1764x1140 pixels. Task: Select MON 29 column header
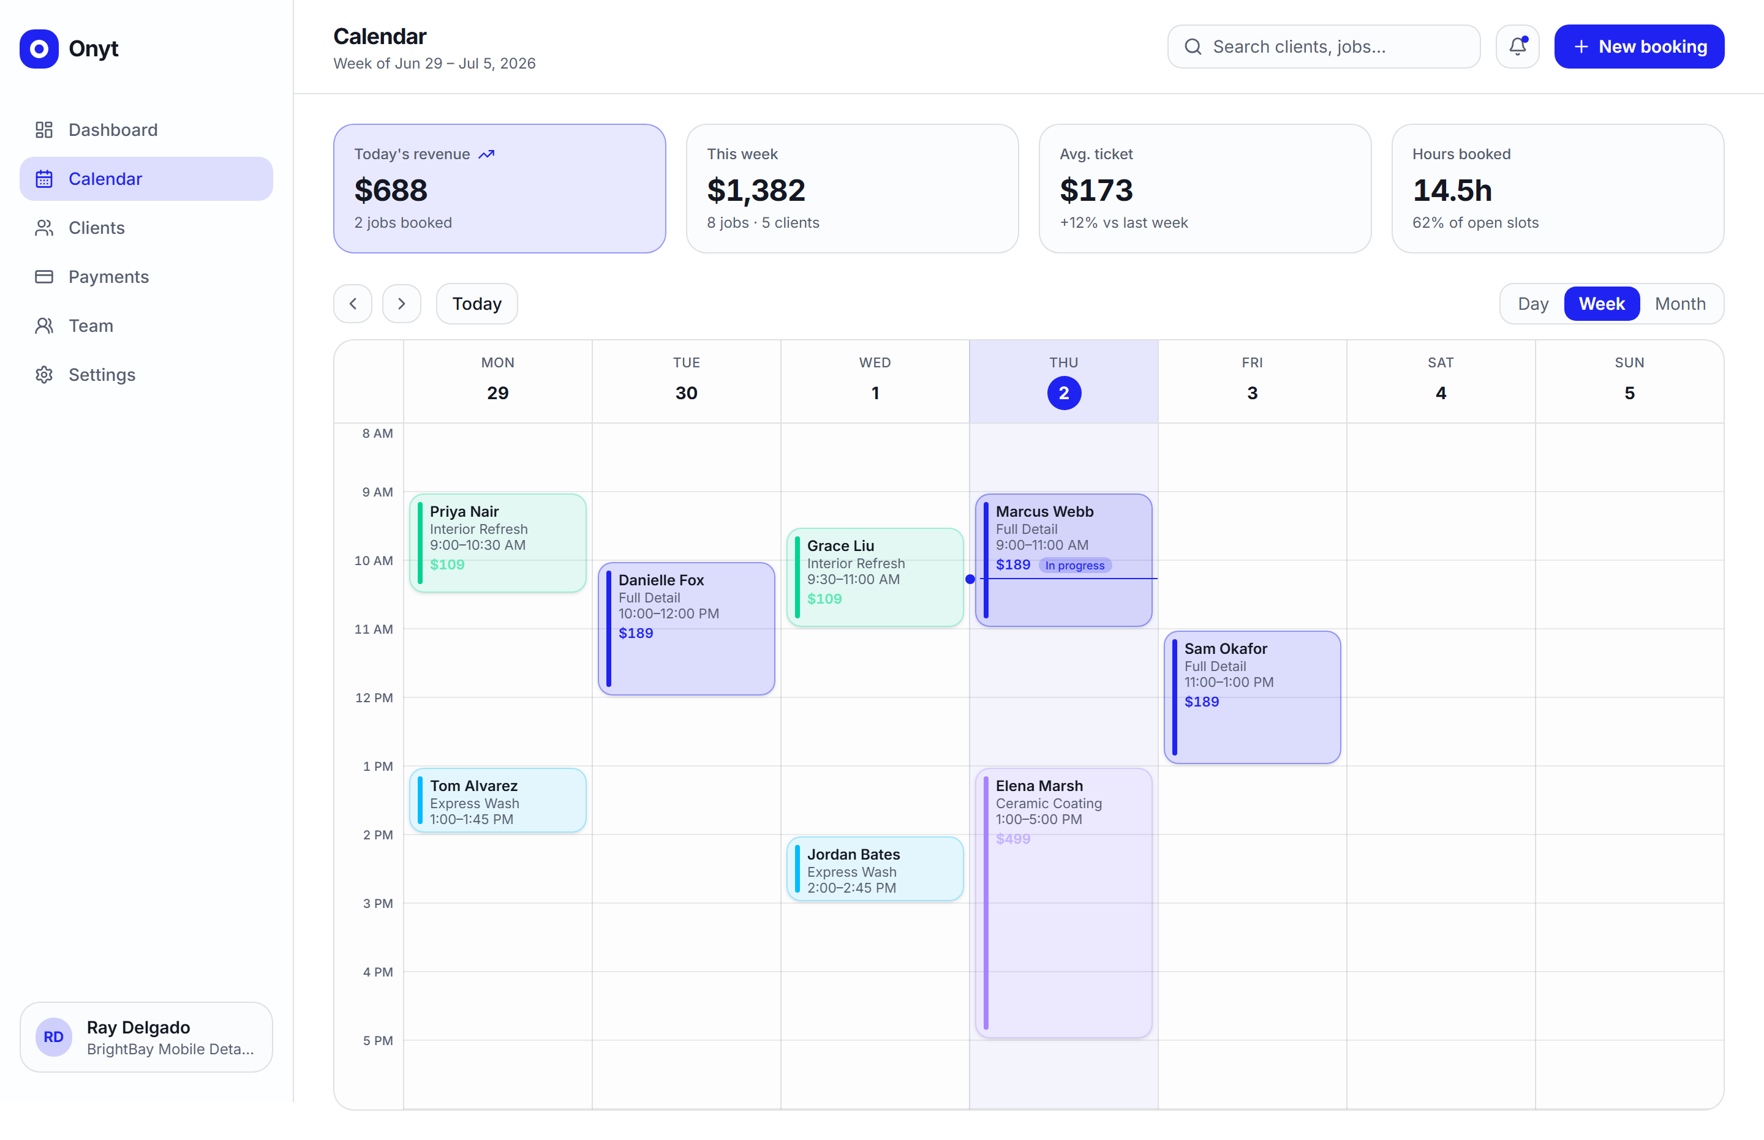pos(497,381)
